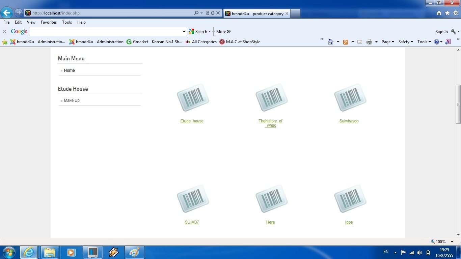Click the browser Forward arrow

point(19,13)
